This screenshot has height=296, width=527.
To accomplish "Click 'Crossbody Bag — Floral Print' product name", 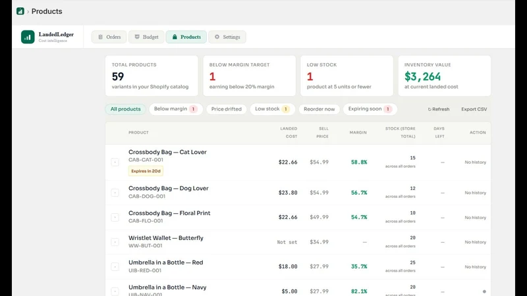I will point(169,213).
